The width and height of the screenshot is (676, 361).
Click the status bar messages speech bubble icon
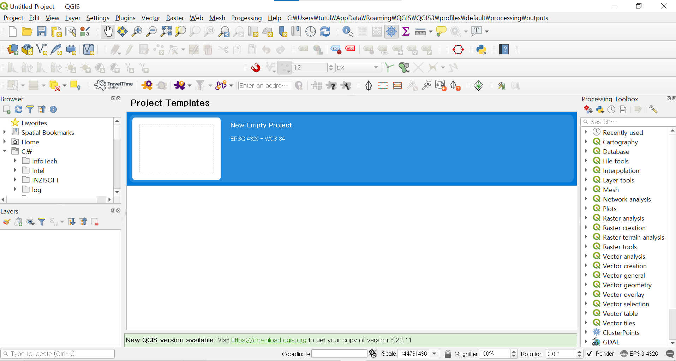click(x=670, y=354)
